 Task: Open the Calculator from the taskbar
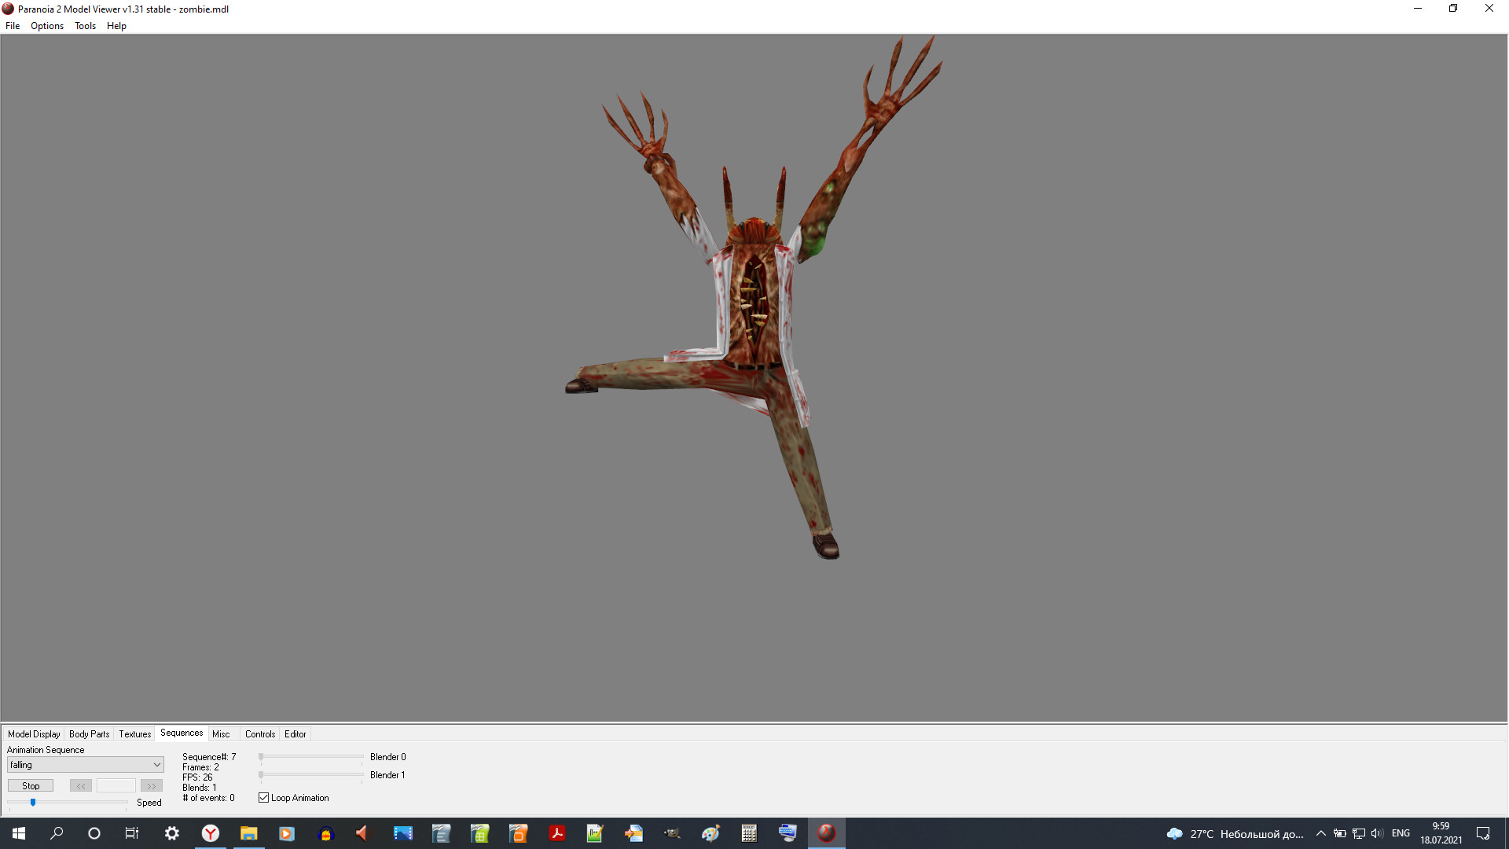(748, 833)
